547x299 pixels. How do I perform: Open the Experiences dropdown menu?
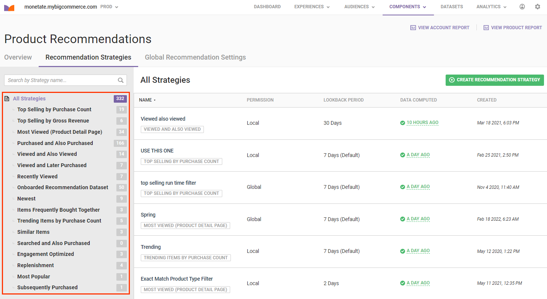click(312, 7)
